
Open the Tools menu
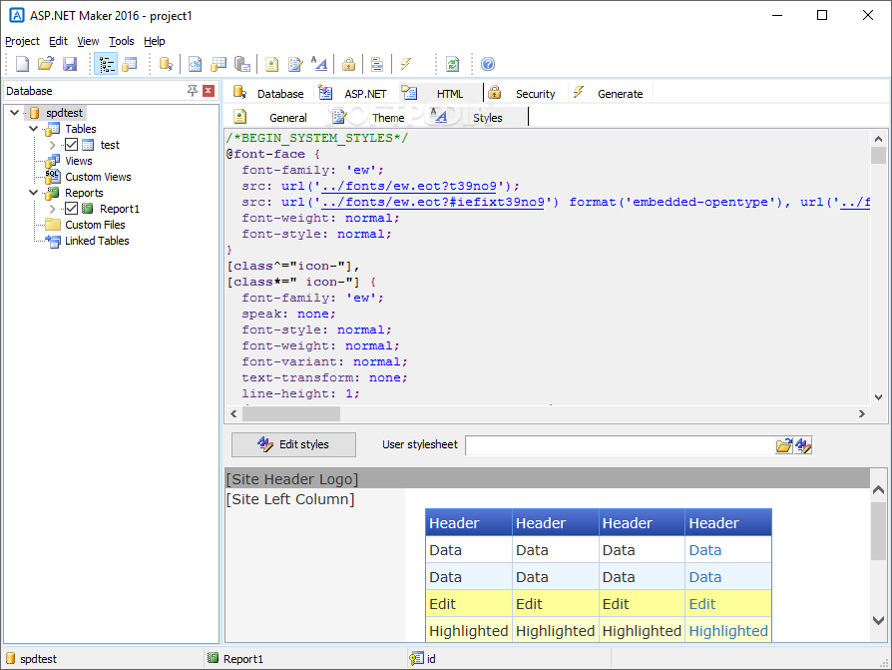pos(122,41)
